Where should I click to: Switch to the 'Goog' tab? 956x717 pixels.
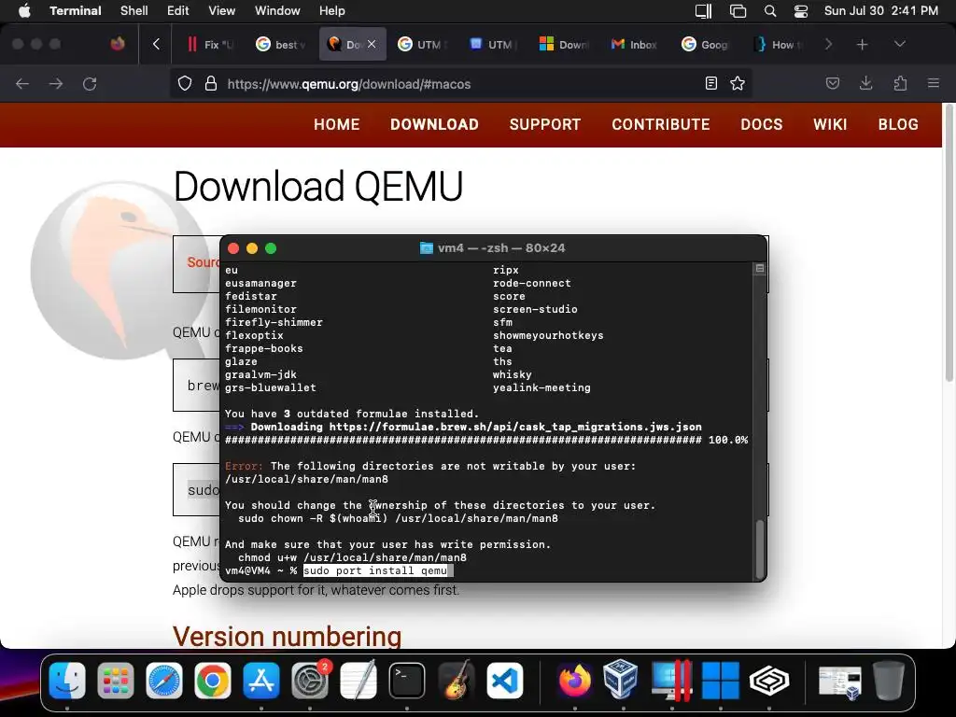[x=706, y=44]
